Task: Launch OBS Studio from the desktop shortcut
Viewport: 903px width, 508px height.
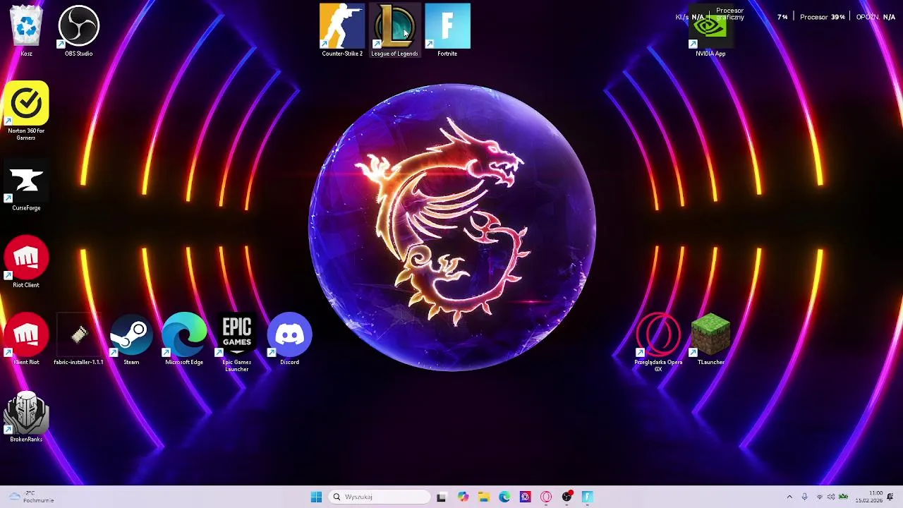Action: tap(78, 30)
